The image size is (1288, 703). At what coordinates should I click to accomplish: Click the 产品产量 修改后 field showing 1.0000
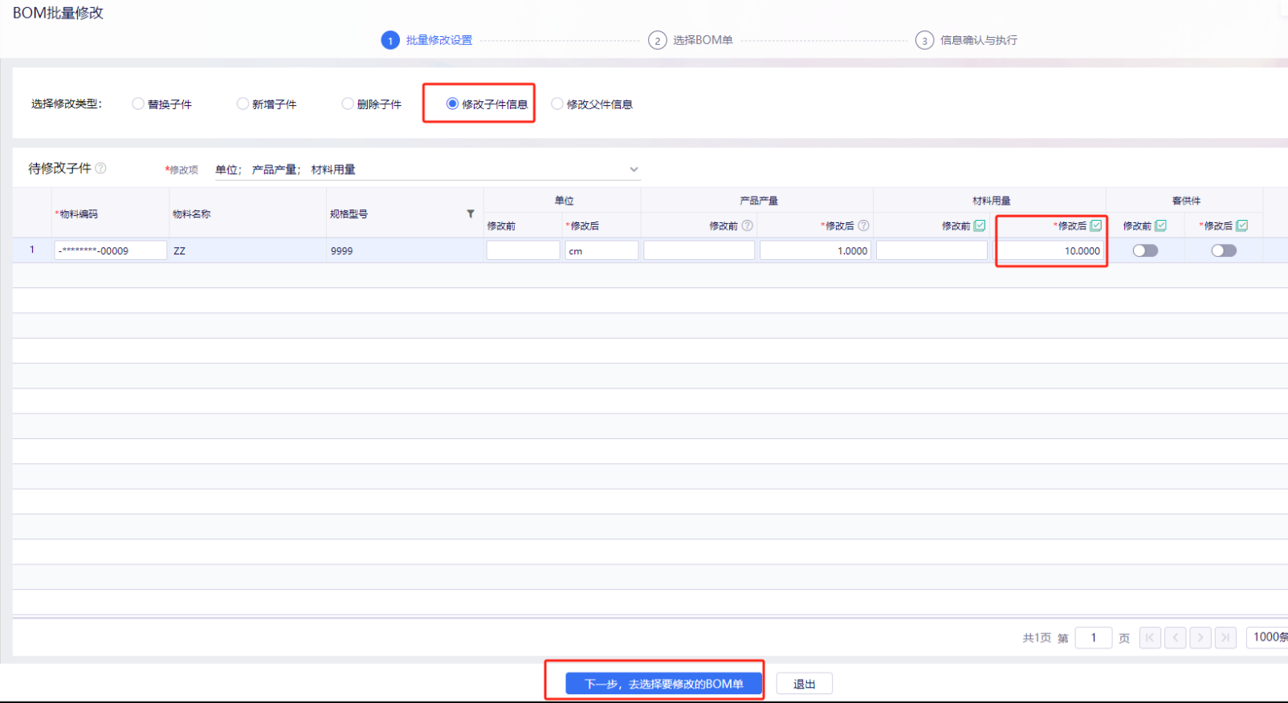815,250
